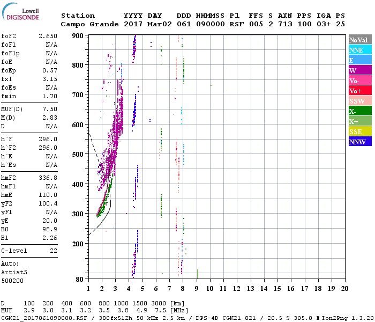Click the 500200 version number
This screenshot has width=375, height=322.
12,281
